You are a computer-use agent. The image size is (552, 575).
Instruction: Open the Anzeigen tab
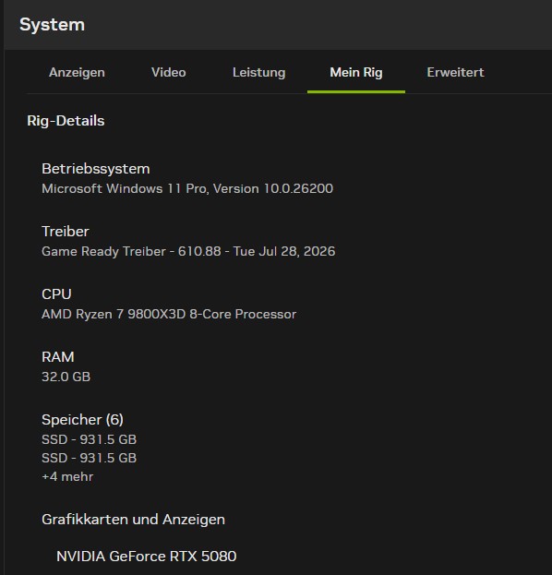click(x=77, y=72)
